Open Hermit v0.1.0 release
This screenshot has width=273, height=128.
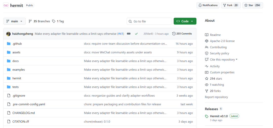(219, 116)
